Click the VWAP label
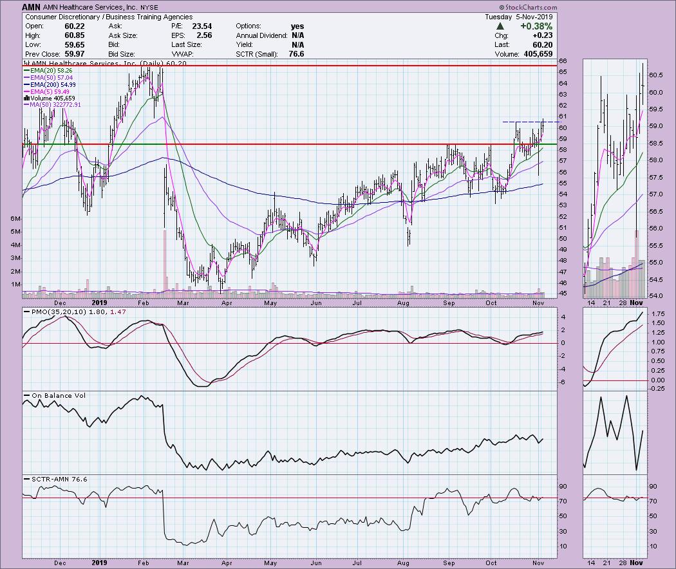 coord(183,54)
